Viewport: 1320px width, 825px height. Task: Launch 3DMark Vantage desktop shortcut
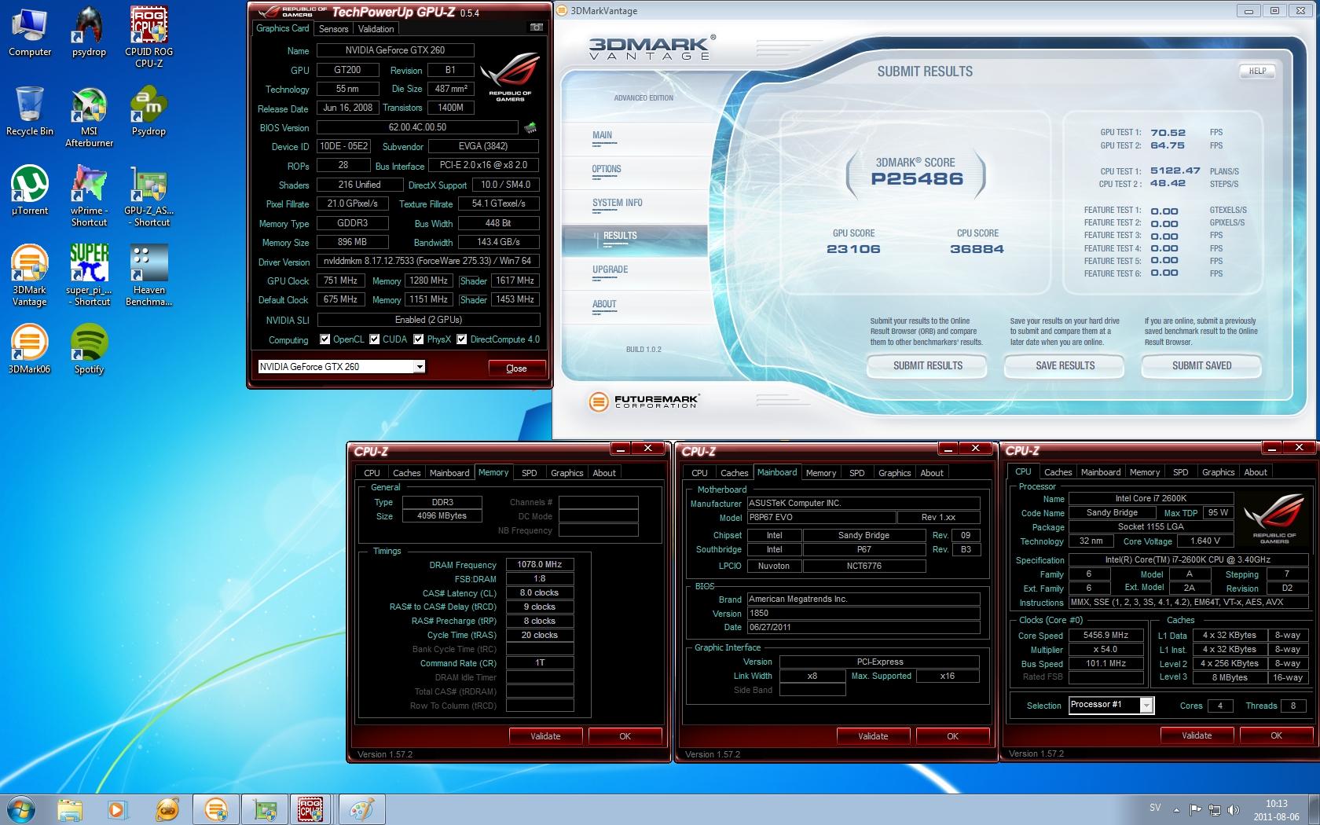point(30,275)
